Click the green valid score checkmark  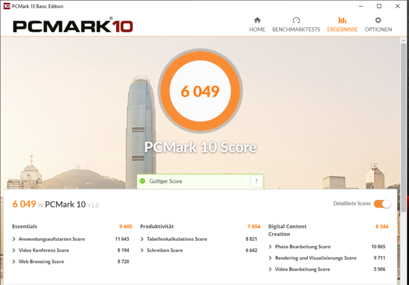point(142,181)
